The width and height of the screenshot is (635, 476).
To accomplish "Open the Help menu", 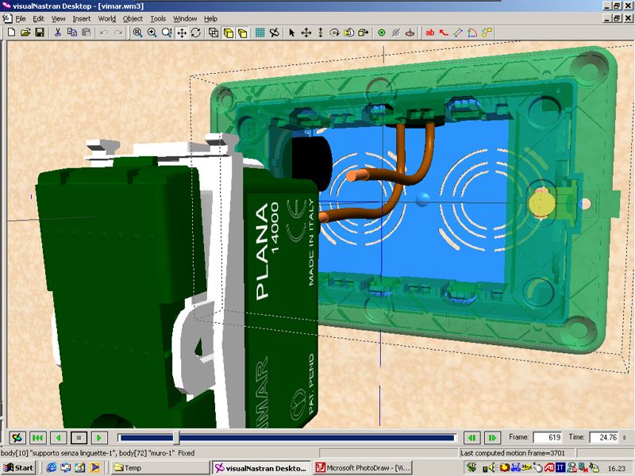I will coord(210,18).
